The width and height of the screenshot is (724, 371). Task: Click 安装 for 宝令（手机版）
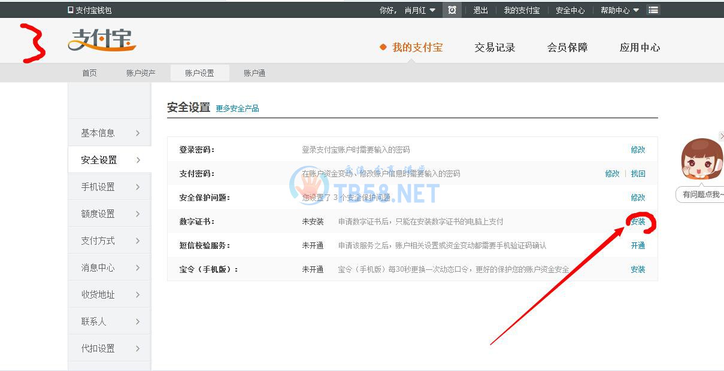(x=638, y=269)
